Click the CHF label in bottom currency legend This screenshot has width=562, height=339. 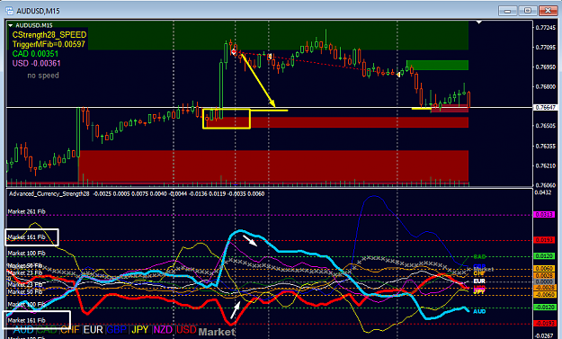click(70, 330)
